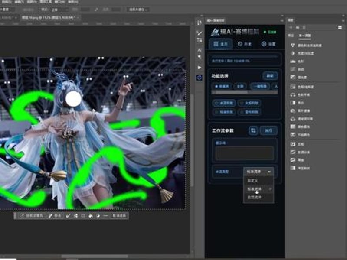Screen dimensions: 347x260
Task: Click the run button in workflow parameters section
Action: tap(268, 130)
